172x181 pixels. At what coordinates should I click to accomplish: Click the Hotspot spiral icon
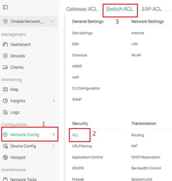click(5, 157)
